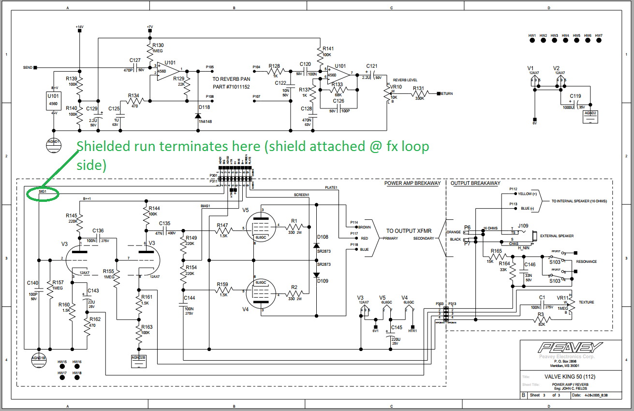Select the C146 capacitor label

click(x=530, y=265)
